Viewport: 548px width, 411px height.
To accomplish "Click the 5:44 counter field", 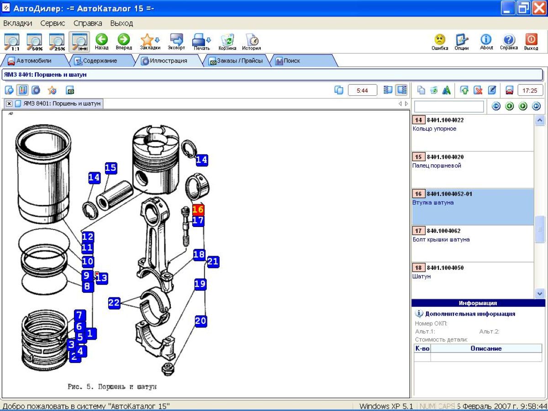I will point(363,90).
